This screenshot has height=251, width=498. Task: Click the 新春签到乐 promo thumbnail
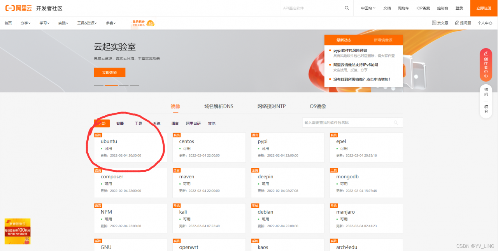(18, 231)
